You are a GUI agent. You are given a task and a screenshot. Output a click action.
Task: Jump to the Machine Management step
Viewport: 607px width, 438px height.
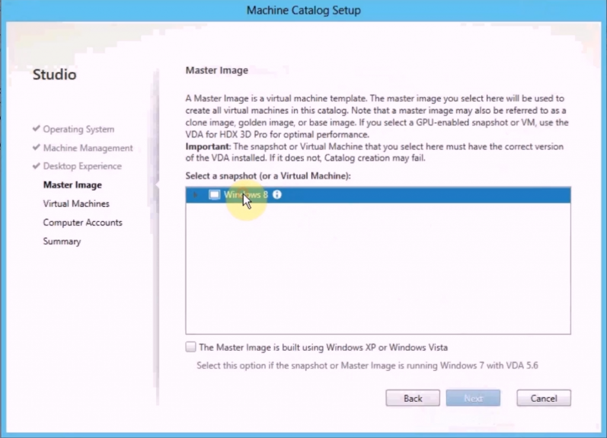tap(88, 148)
